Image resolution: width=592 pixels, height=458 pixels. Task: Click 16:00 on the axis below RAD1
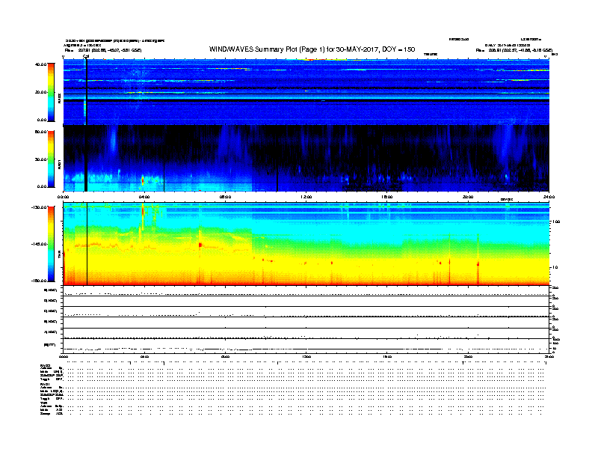coord(387,197)
